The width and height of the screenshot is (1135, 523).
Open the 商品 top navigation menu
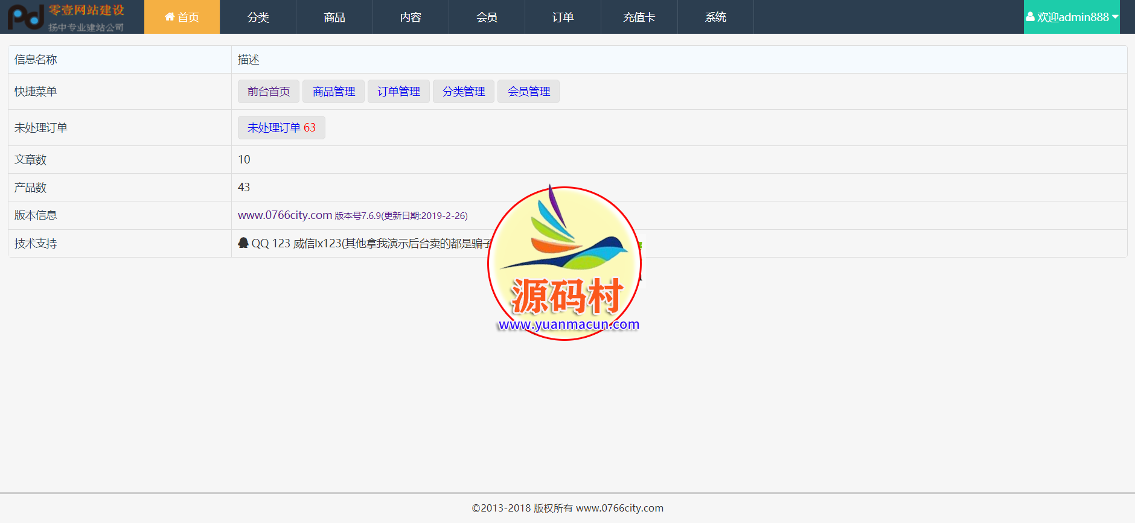[334, 17]
